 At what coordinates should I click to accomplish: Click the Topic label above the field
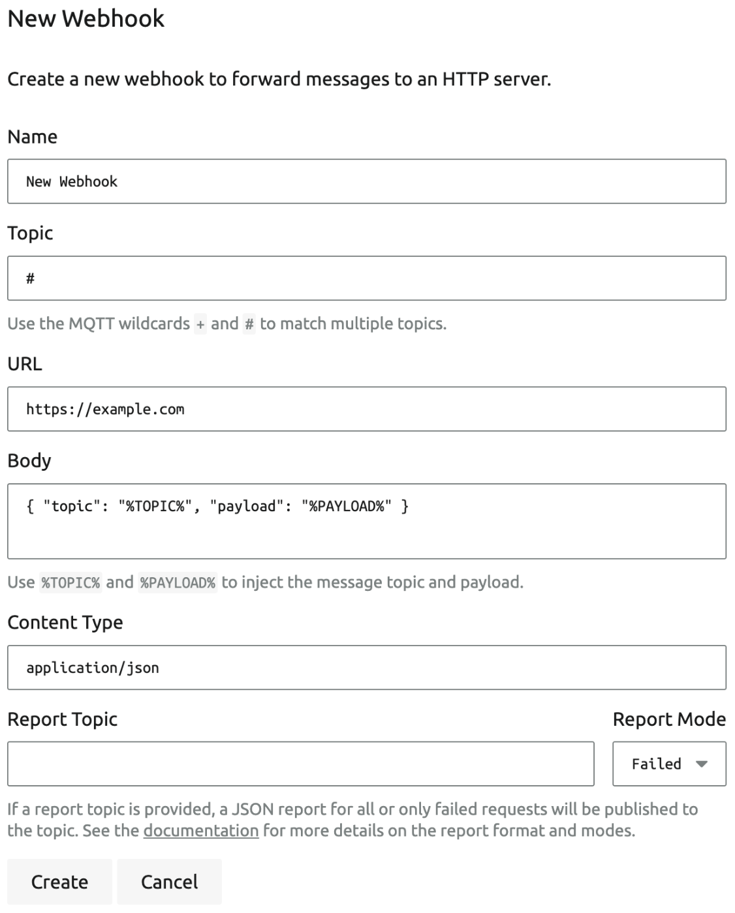(30, 233)
